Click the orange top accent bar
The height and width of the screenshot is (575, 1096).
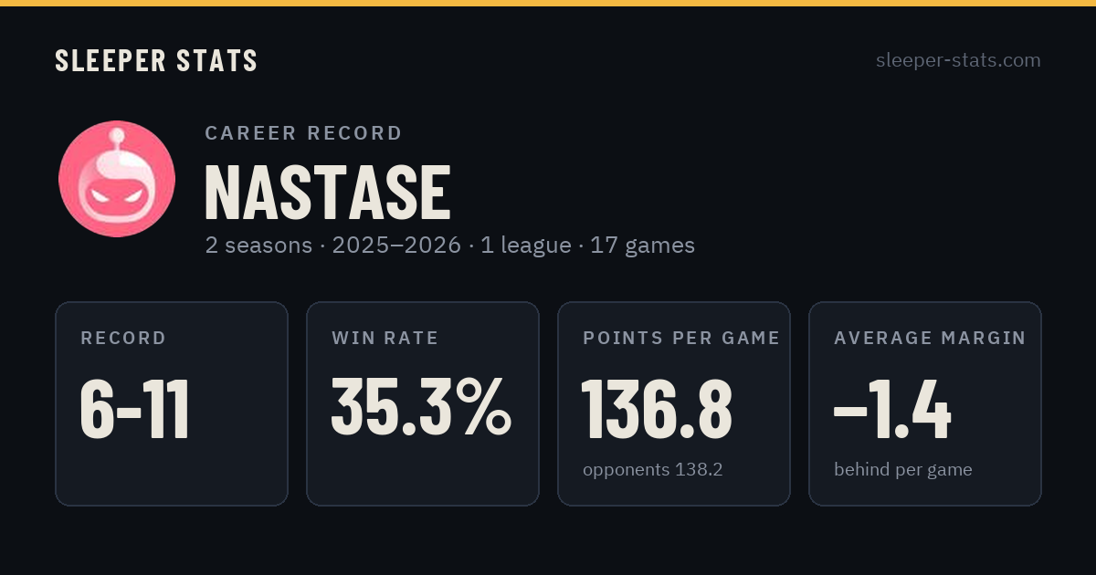pyautogui.click(x=548, y=3)
